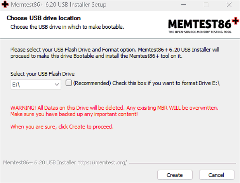Click the red cross app icon in title bar
Image resolution: width=240 pixels, height=183 pixels.
click(5, 4)
